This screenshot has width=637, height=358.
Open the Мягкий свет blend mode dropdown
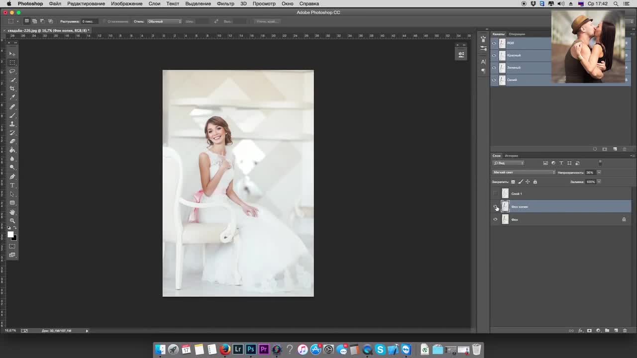coord(524,173)
